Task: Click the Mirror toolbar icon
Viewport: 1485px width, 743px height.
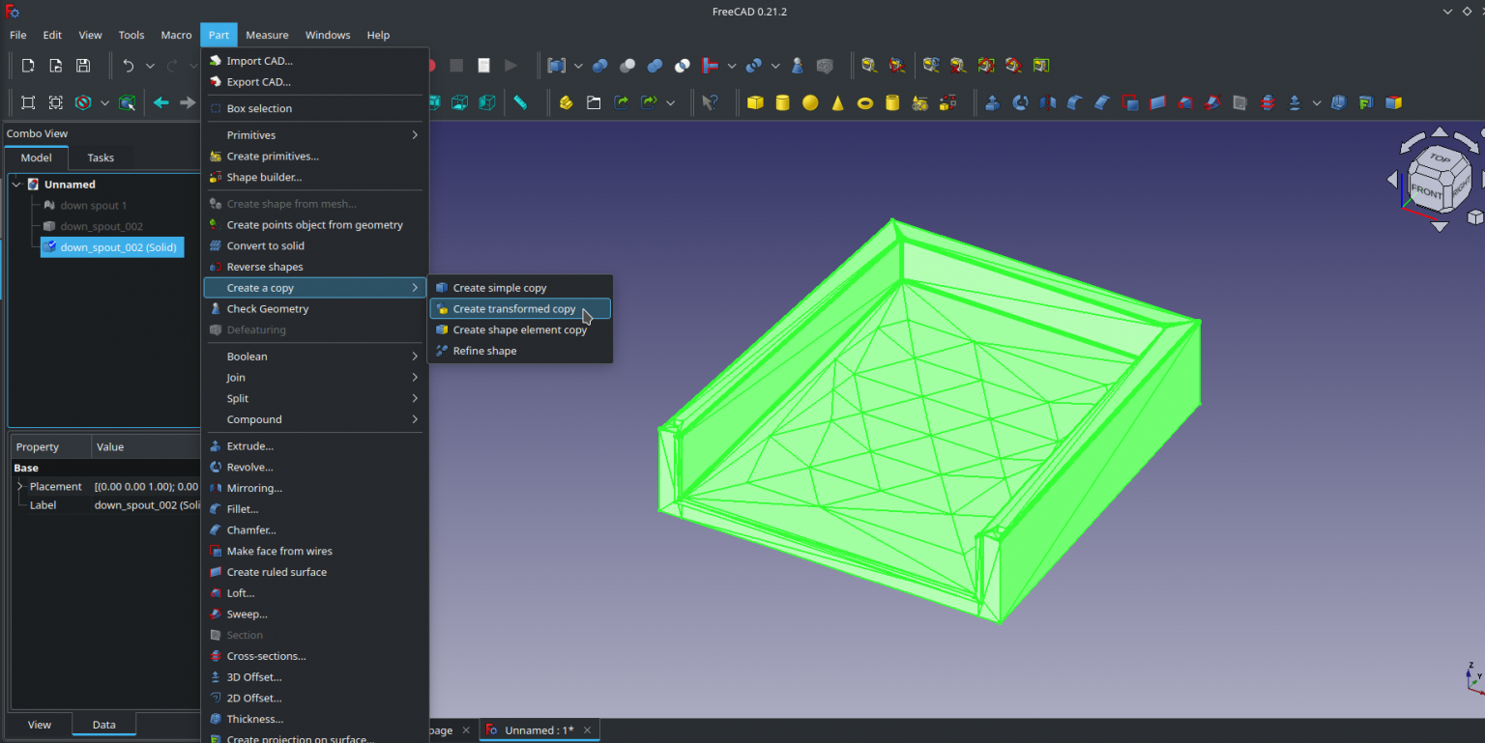Action: click(x=1047, y=102)
